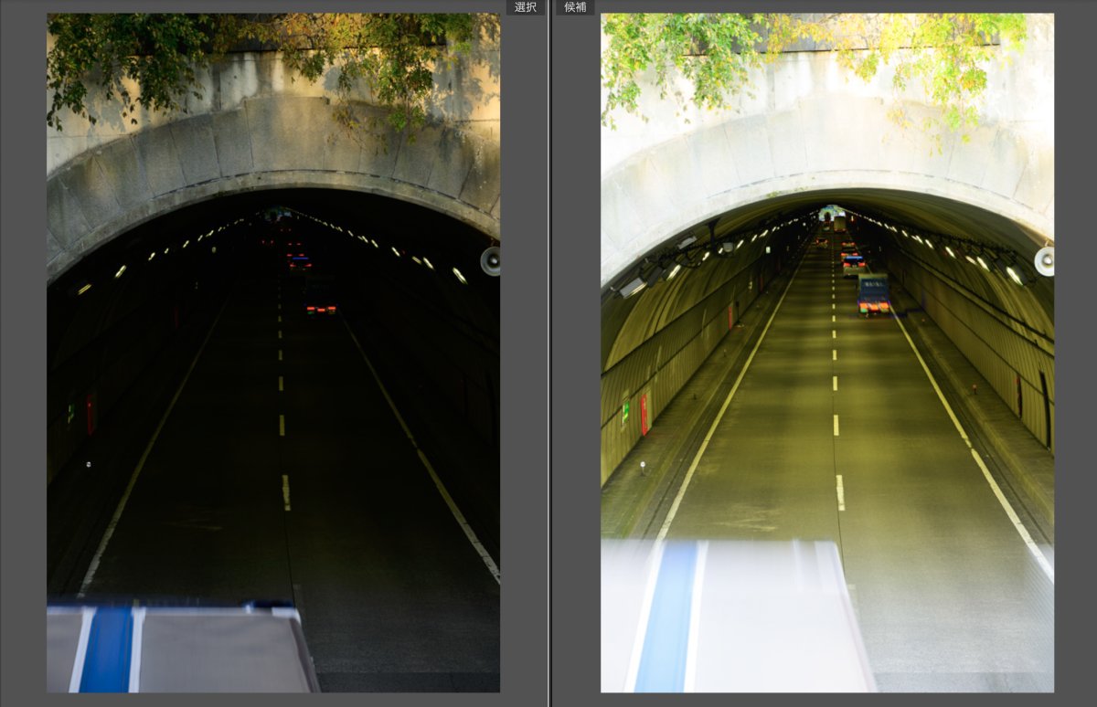Click the blue truck inside the bright tunnel
The image size is (1097, 707).
pyautogui.click(x=874, y=295)
